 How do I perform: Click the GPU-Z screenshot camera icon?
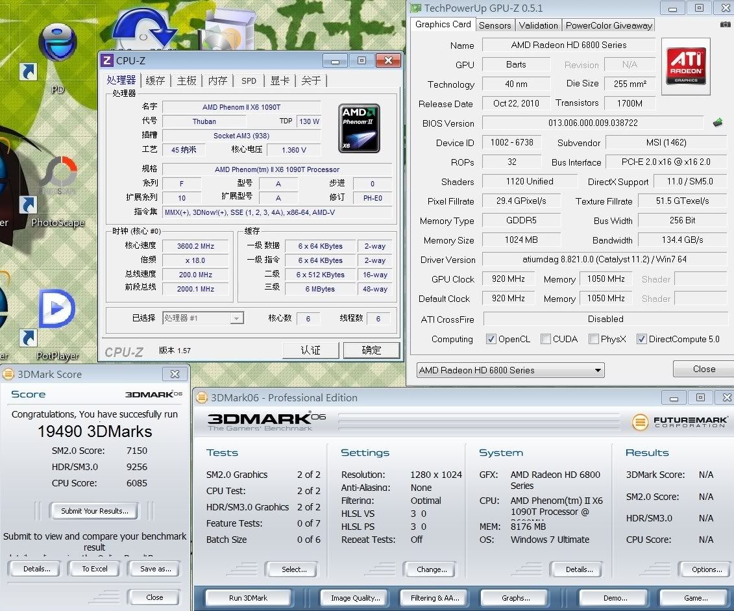(725, 24)
